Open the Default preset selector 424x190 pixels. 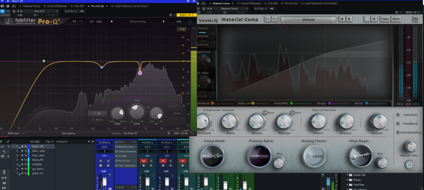[x=308, y=19]
